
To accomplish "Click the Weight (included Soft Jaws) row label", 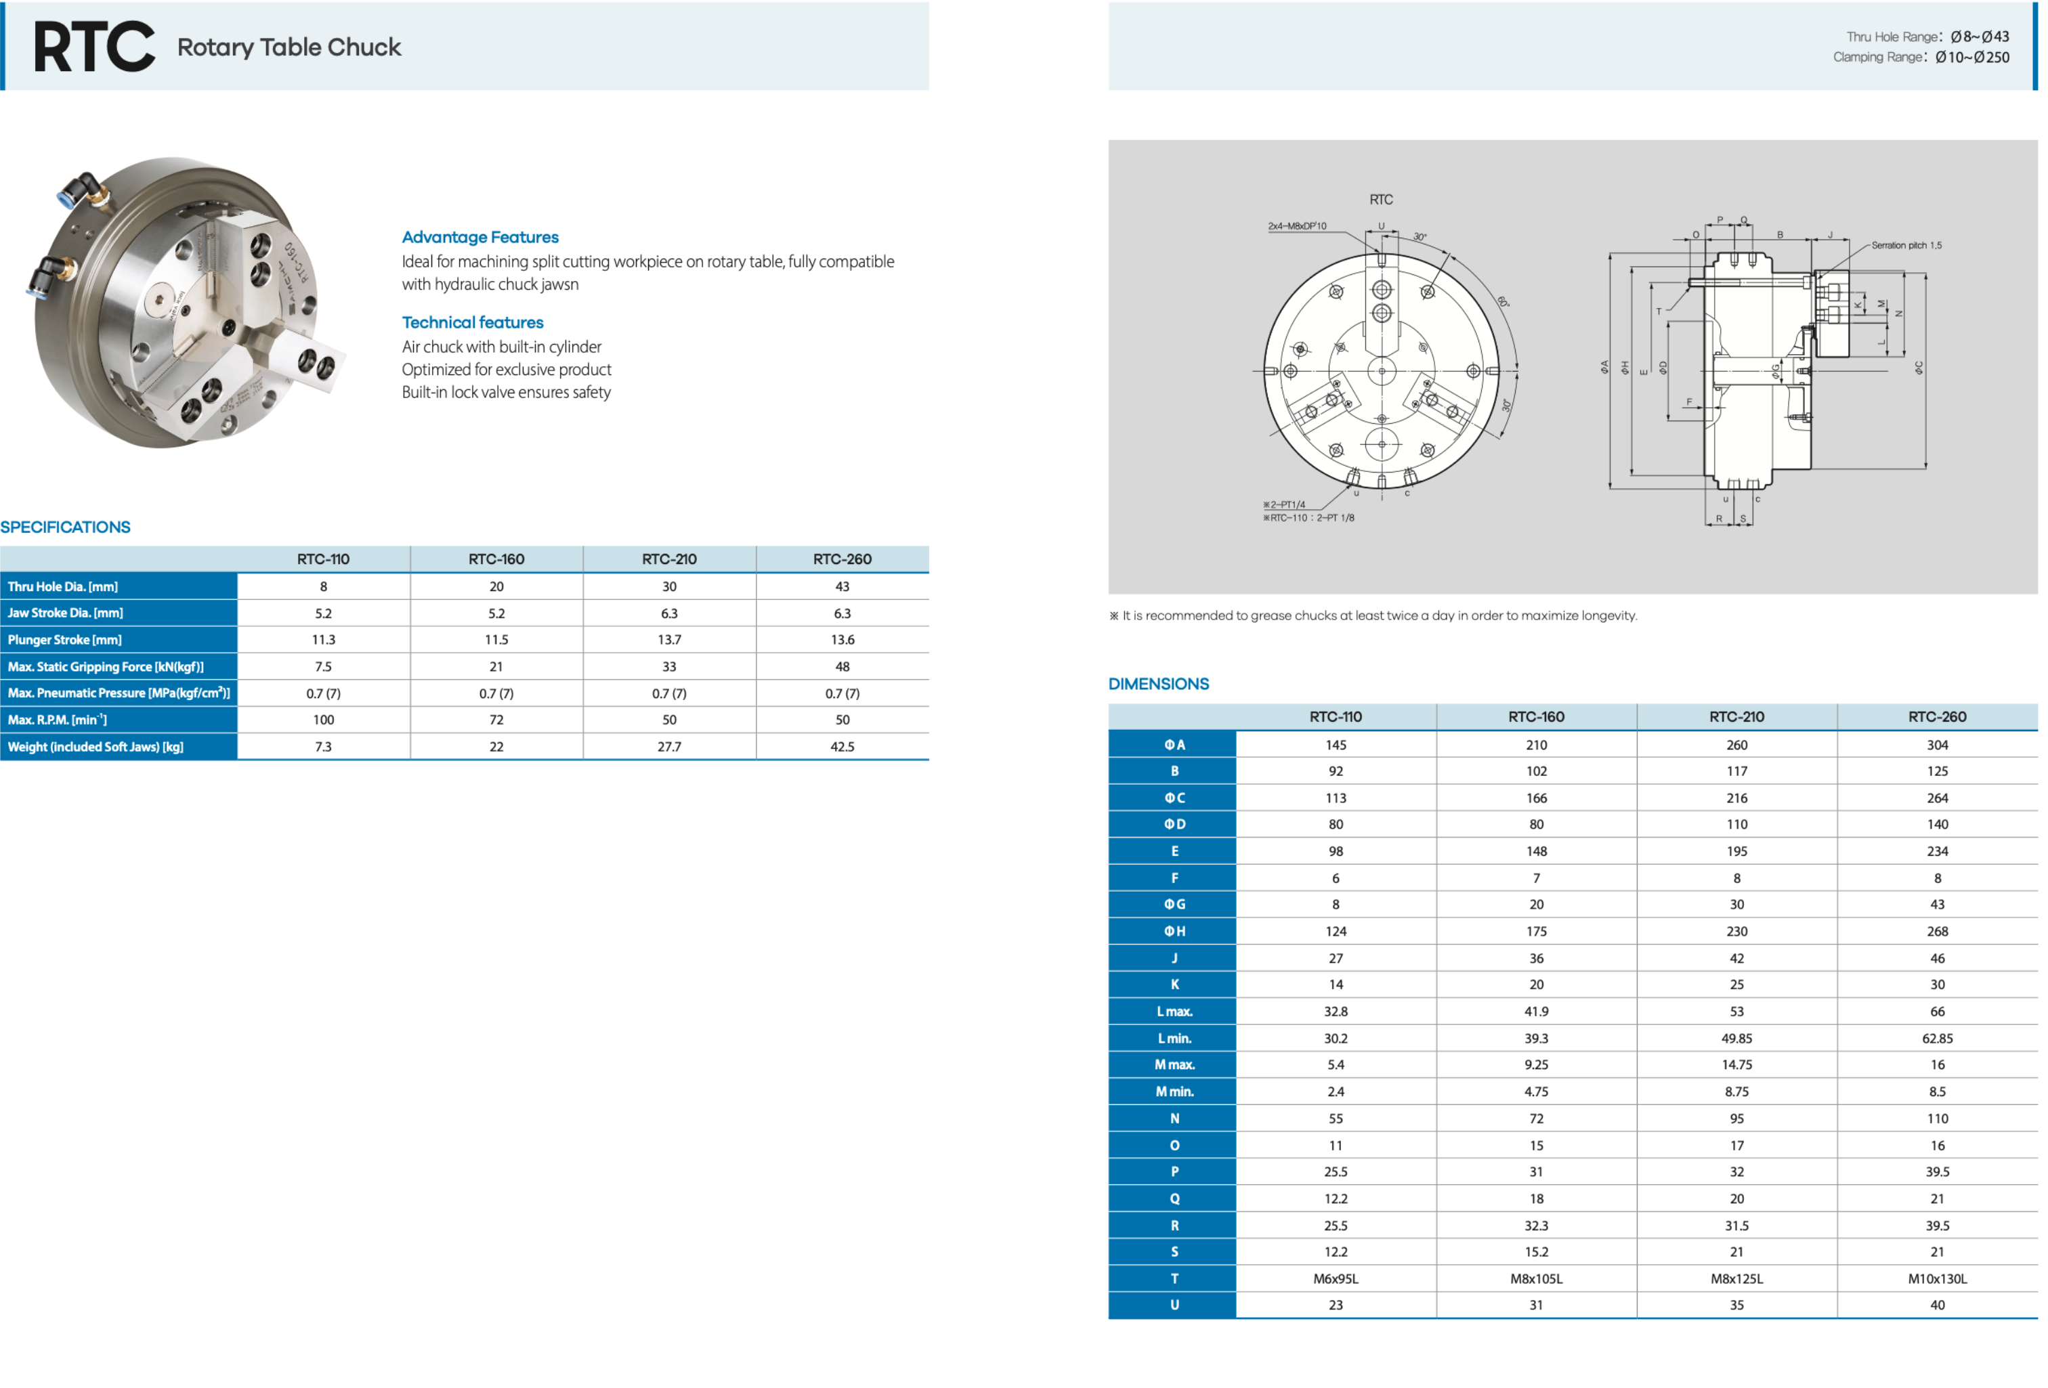I will click(95, 746).
